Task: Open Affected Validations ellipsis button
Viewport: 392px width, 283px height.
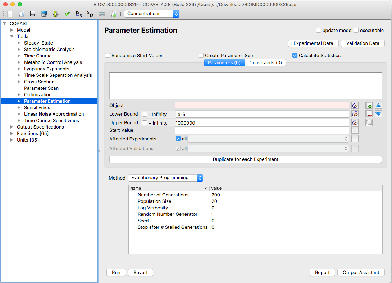Action: (355, 148)
